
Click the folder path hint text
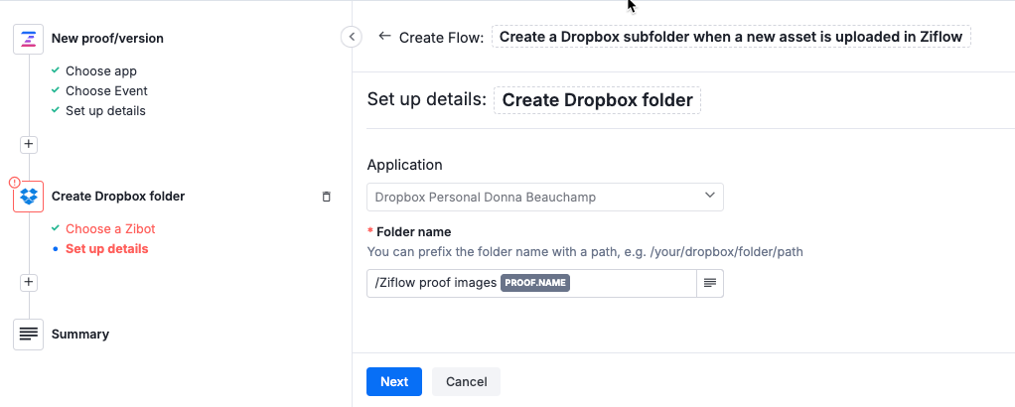point(585,252)
